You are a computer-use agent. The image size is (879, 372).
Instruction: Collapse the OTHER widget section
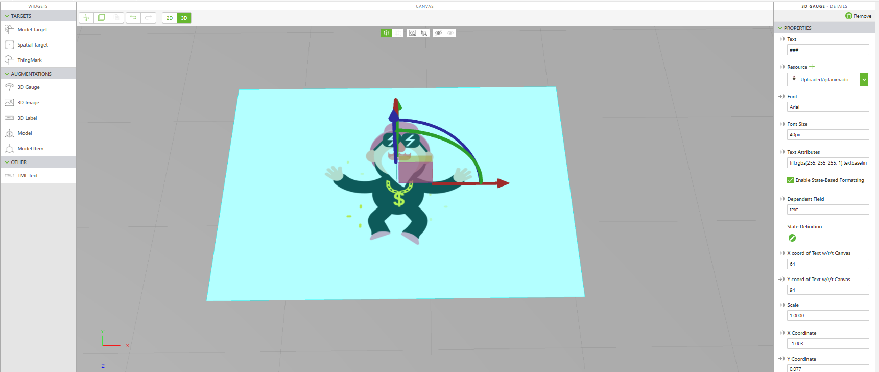coord(7,162)
